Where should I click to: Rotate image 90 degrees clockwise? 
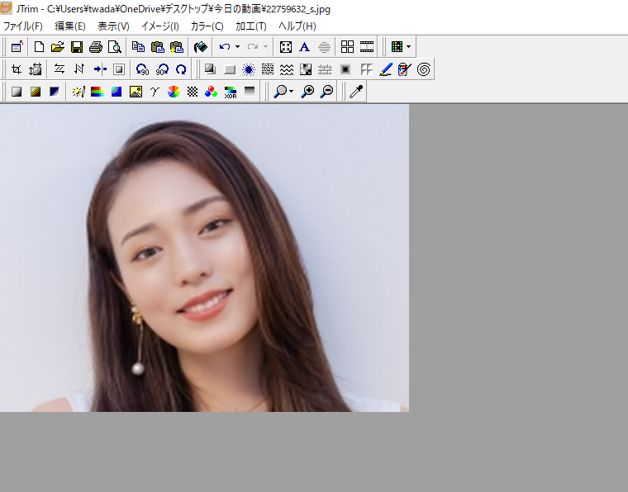tap(162, 69)
